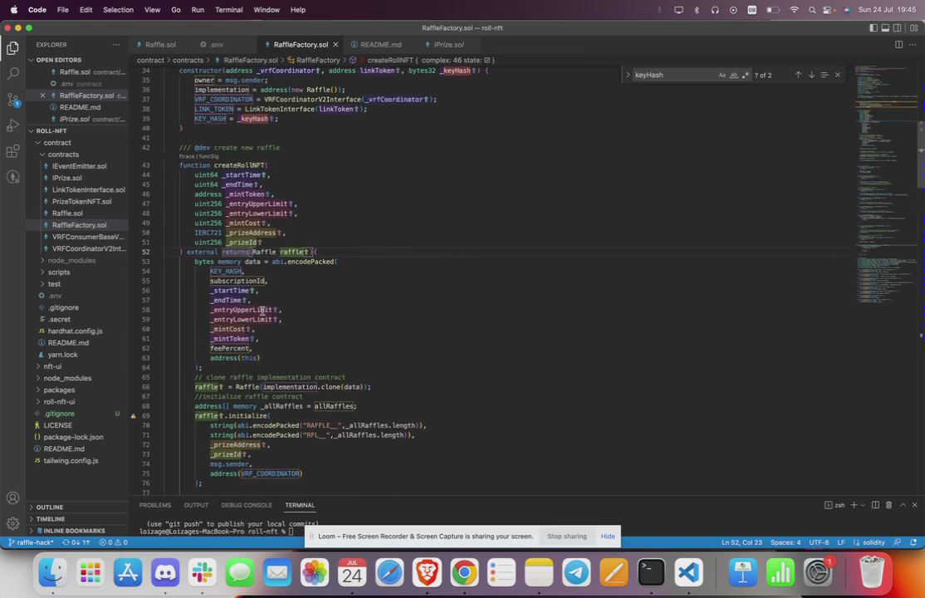Open Source Control view with badge
The image size is (925, 598).
(x=12, y=100)
